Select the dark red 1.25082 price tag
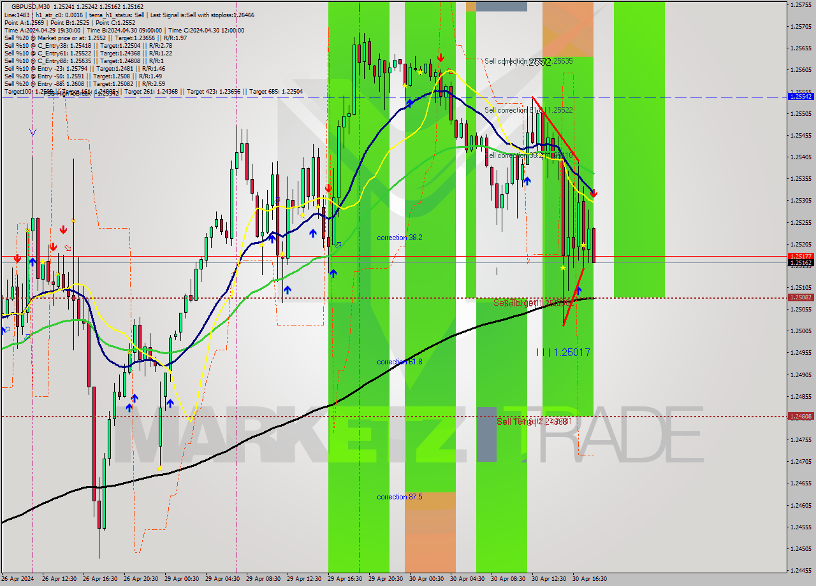816x586 pixels. [x=801, y=297]
